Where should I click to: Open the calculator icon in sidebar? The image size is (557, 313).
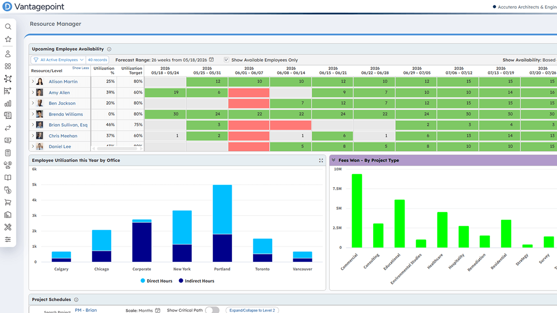[8, 153]
